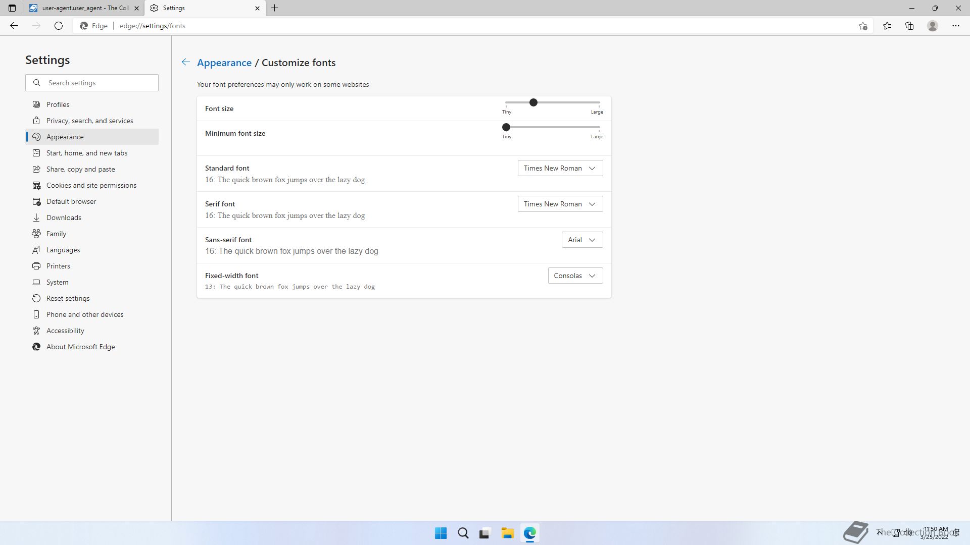Click the back arrow next to Appearance
The image size is (970, 545).
click(x=185, y=62)
